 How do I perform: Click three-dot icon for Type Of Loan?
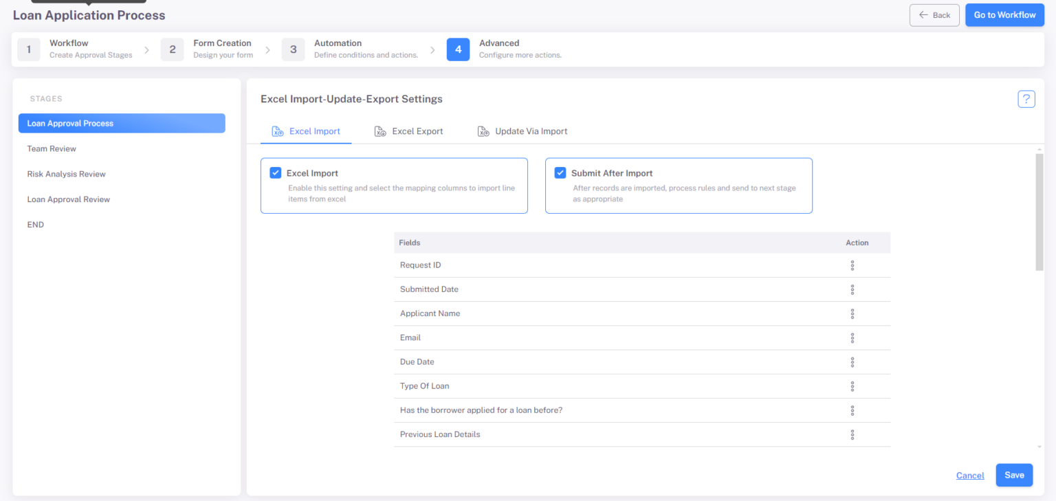(x=852, y=386)
